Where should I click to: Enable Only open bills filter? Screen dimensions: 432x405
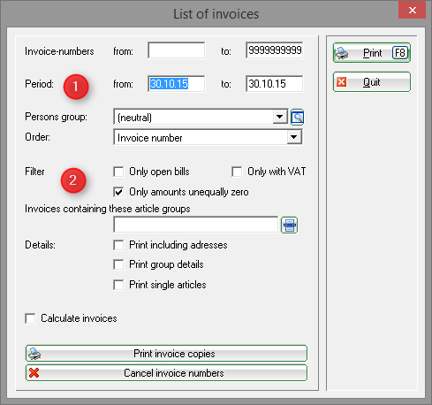pyautogui.click(x=118, y=172)
